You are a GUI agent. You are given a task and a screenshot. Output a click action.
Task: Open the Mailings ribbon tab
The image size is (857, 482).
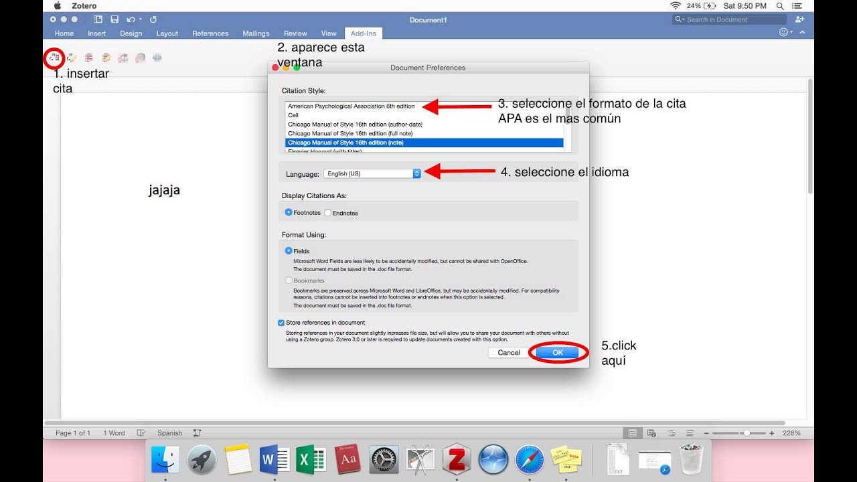(256, 33)
